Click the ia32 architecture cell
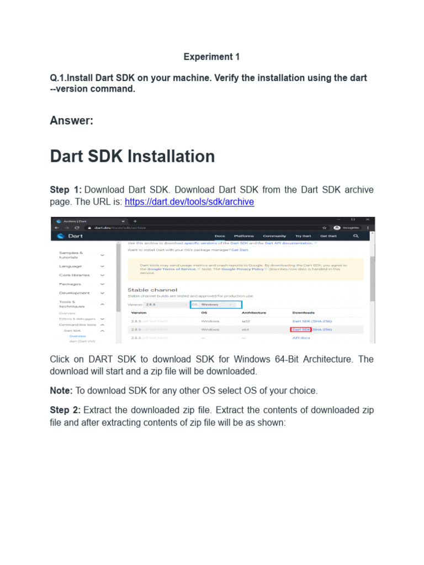This screenshot has height=565, width=424. [x=246, y=321]
